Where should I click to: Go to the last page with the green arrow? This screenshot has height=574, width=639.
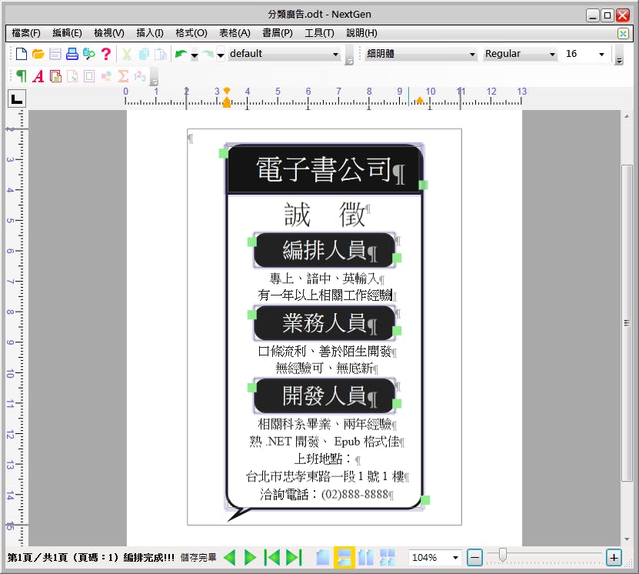[x=294, y=557]
